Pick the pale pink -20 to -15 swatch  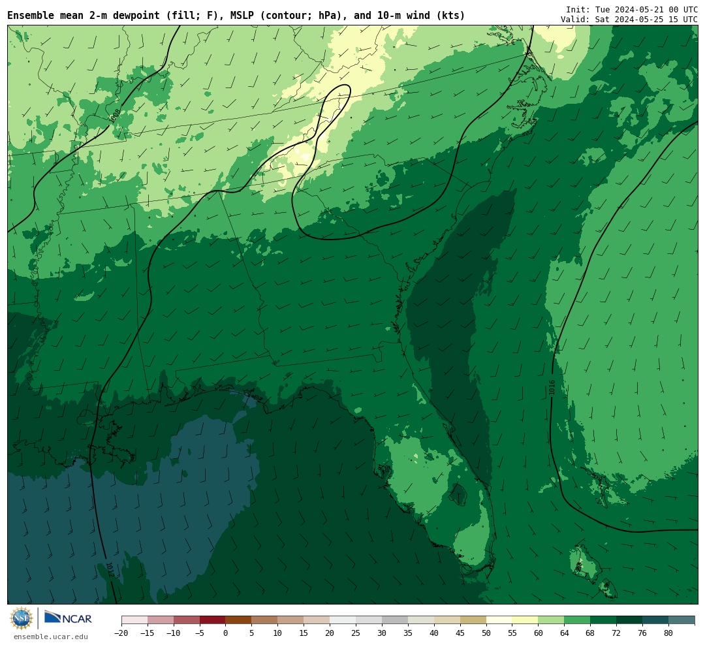pyautogui.click(x=134, y=620)
